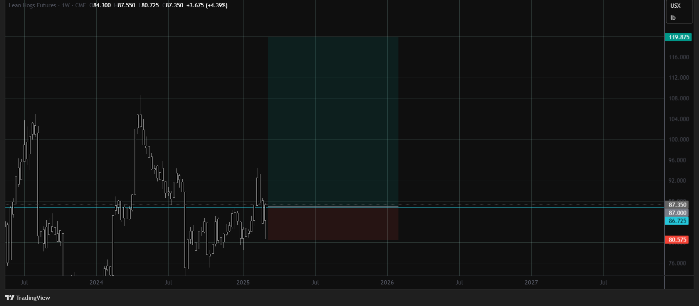Click the 2025 time axis label
Viewport: 699px width, 306px height.
[x=243, y=283]
